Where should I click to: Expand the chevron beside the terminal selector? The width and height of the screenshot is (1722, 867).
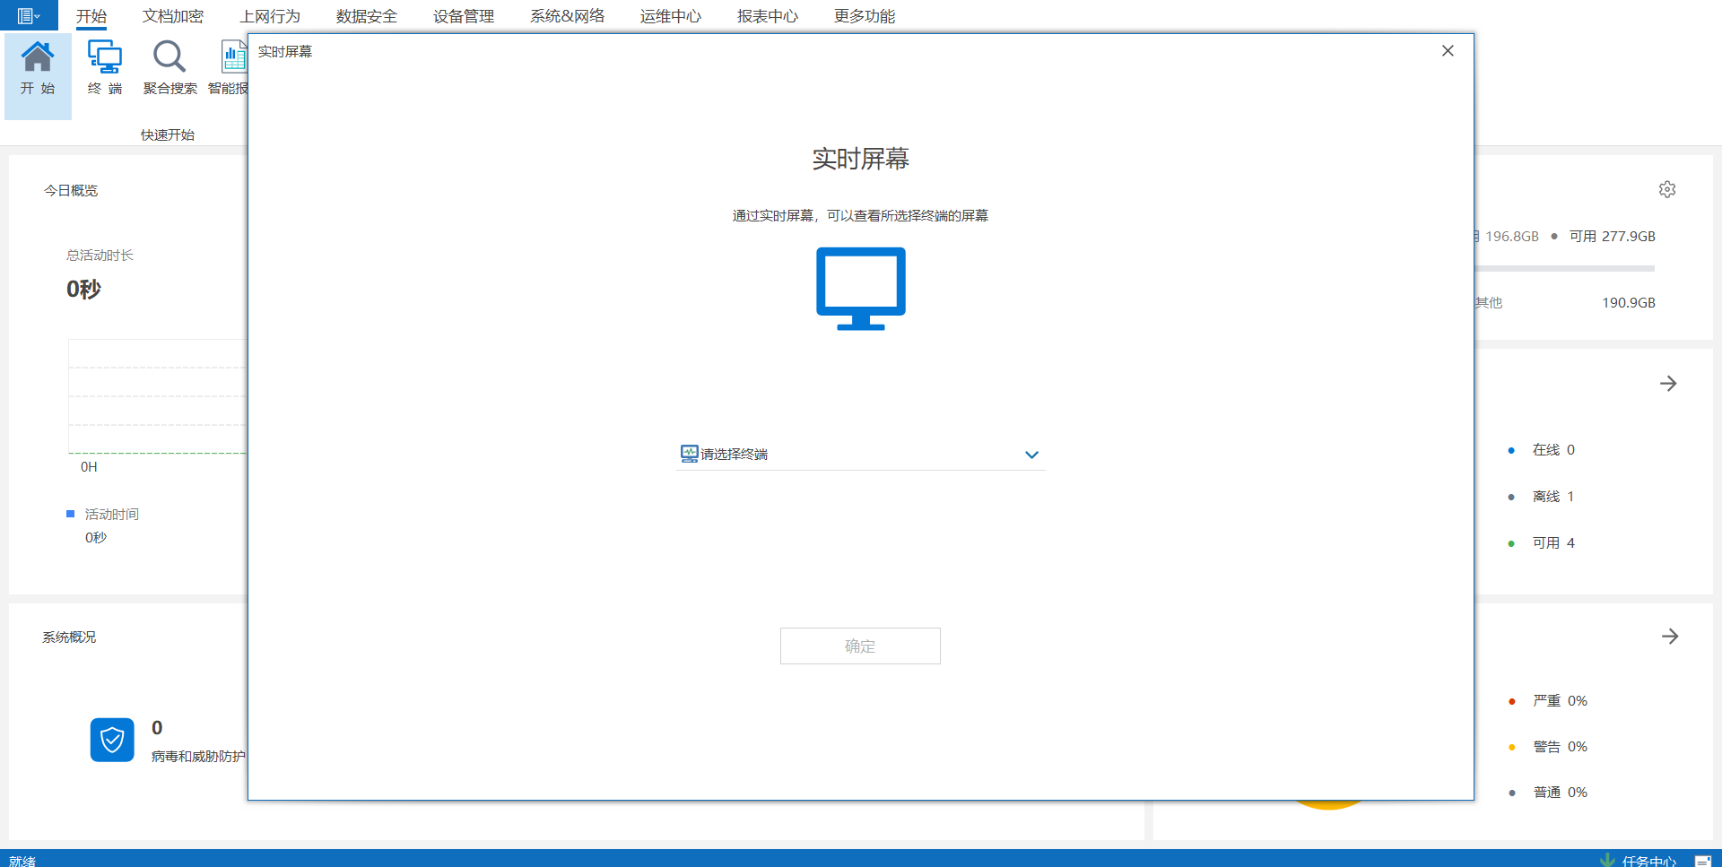click(x=1031, y=455)
